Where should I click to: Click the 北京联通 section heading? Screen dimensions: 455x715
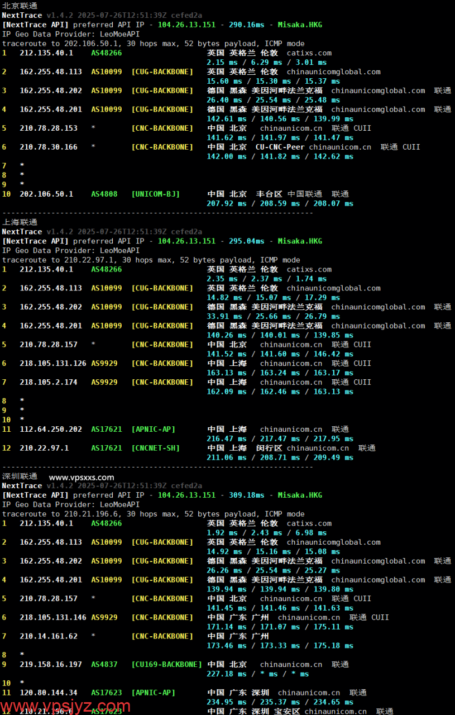tap(20, 6)
